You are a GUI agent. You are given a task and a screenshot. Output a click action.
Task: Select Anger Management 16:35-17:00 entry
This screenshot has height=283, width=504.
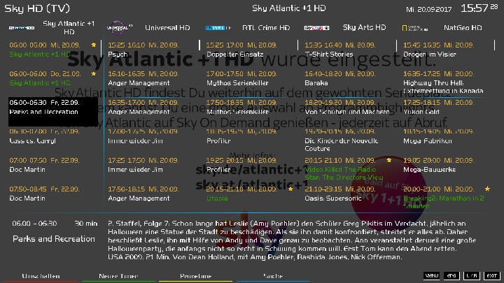pyautogui.click(x=152, y=107)
